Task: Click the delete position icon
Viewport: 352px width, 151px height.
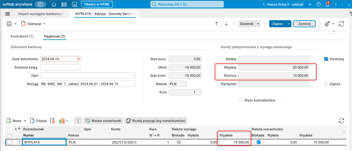Action: coord(52,121)
